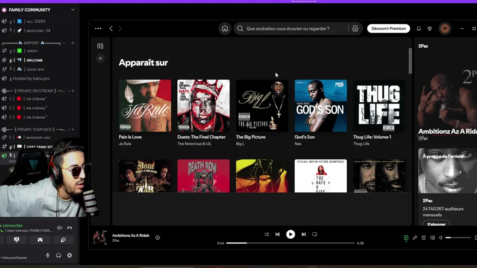Open Duets: The Final Chapter album cover

coord(203,106)
